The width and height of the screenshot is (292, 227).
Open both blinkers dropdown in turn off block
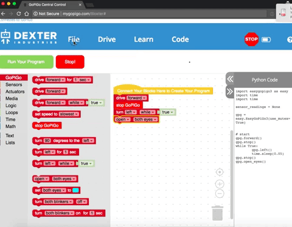pos(58,202)
